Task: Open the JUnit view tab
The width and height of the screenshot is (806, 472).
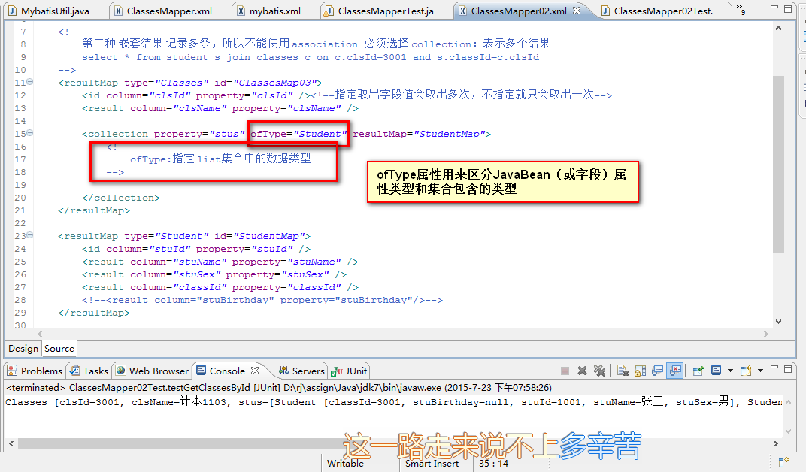Action: point(350,371)
